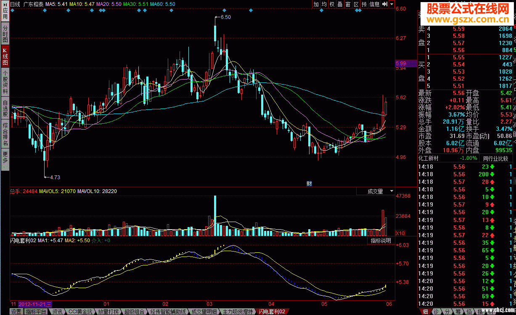
Task: Open the top toolbar dropdown arrow
Action: 392,4
